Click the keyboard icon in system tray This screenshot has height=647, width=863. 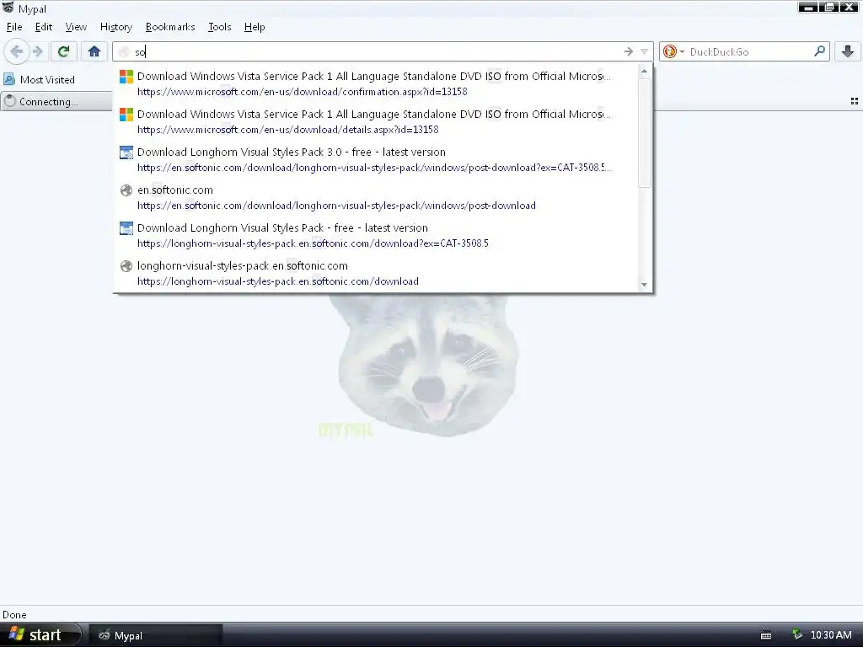point(765,635)
